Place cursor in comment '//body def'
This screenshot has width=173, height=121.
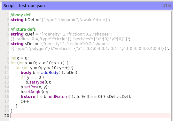click(20, 15)
